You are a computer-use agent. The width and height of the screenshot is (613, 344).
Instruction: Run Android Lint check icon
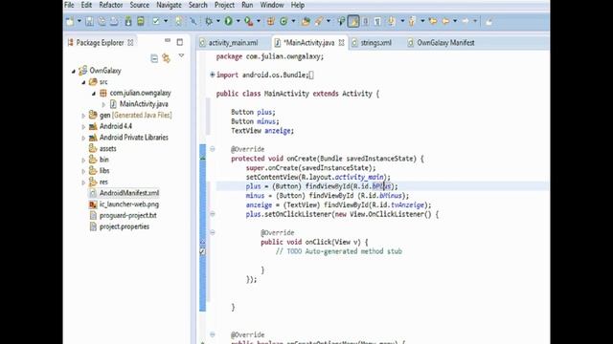click(x=156, y=21)
